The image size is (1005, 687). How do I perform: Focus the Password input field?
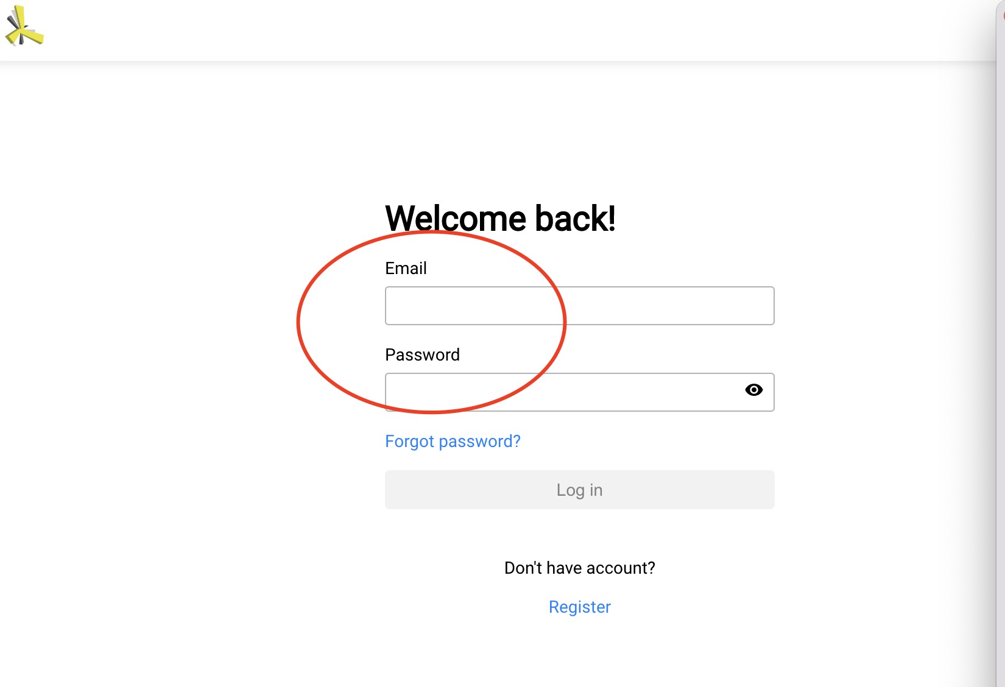tap(560, 392)
